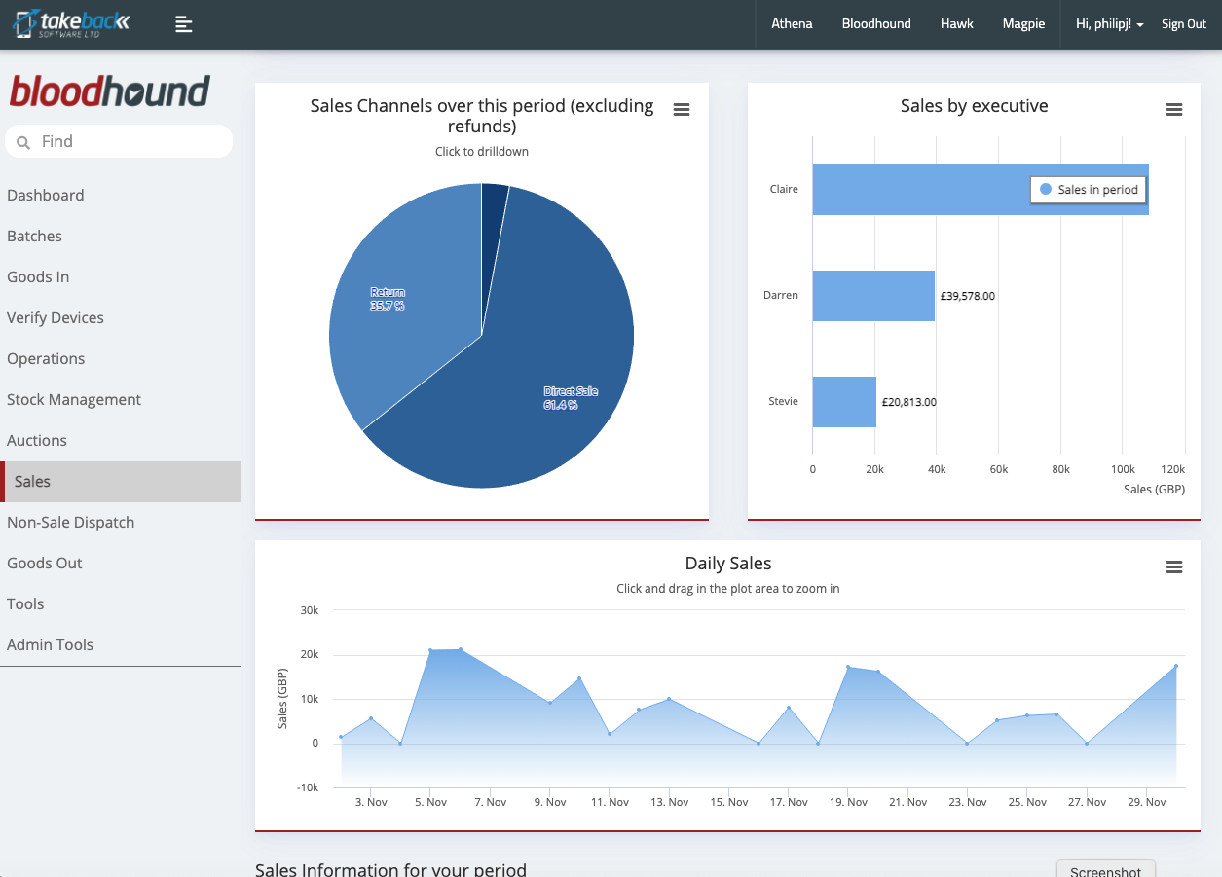Toggle the sidebar with the hamburger icon
The width and height of the screenshot is (1222, 877).
point(184,24)
